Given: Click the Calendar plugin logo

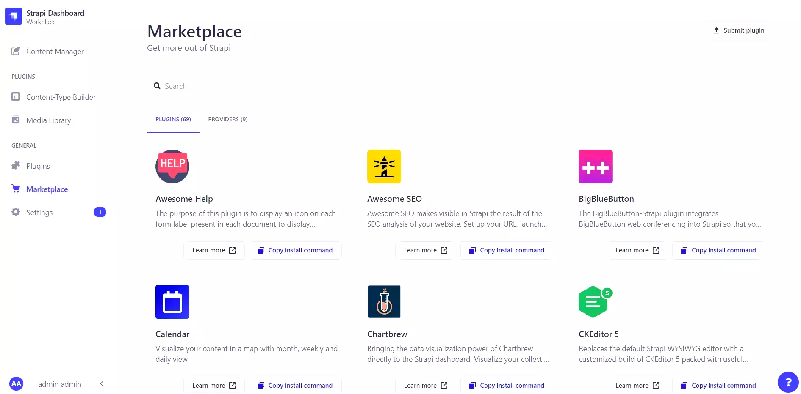Looking at the screenshot, I should click(x=172, y=301).
